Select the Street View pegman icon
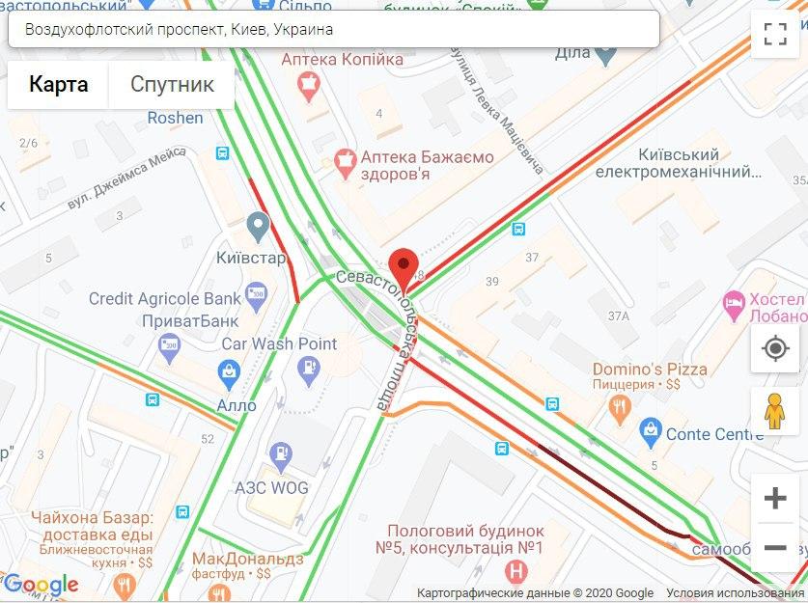The image size is (808, 603). (774, 411)
